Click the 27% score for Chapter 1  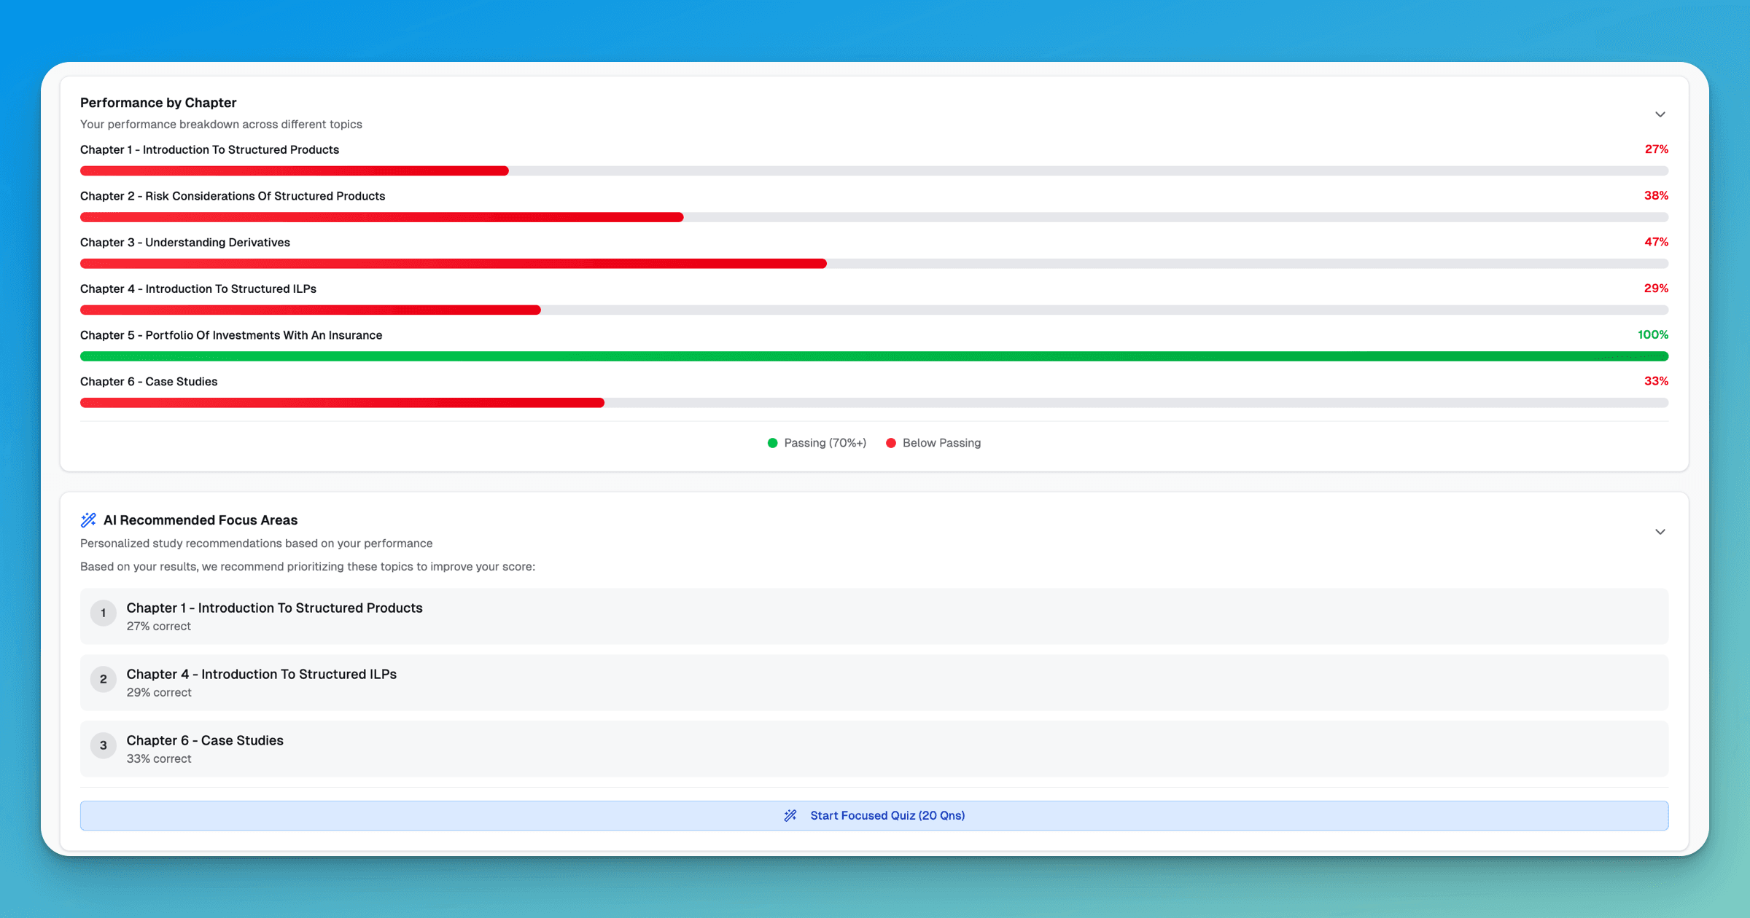(1656, 149)
